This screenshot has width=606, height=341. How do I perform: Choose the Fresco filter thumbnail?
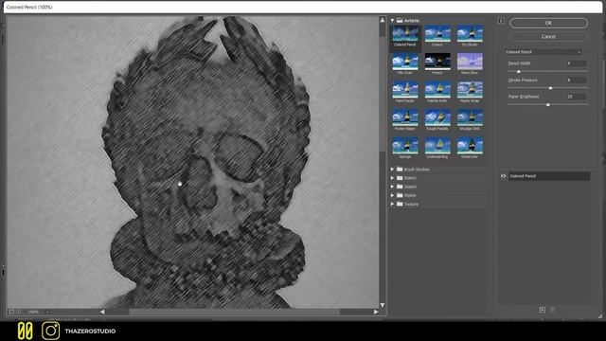click(x=437, y=62)
